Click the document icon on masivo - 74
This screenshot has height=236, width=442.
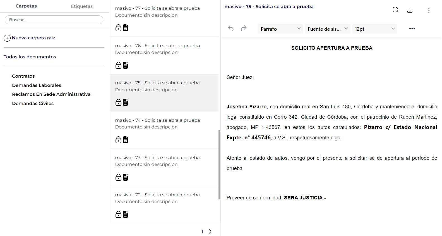coord(126,140)
